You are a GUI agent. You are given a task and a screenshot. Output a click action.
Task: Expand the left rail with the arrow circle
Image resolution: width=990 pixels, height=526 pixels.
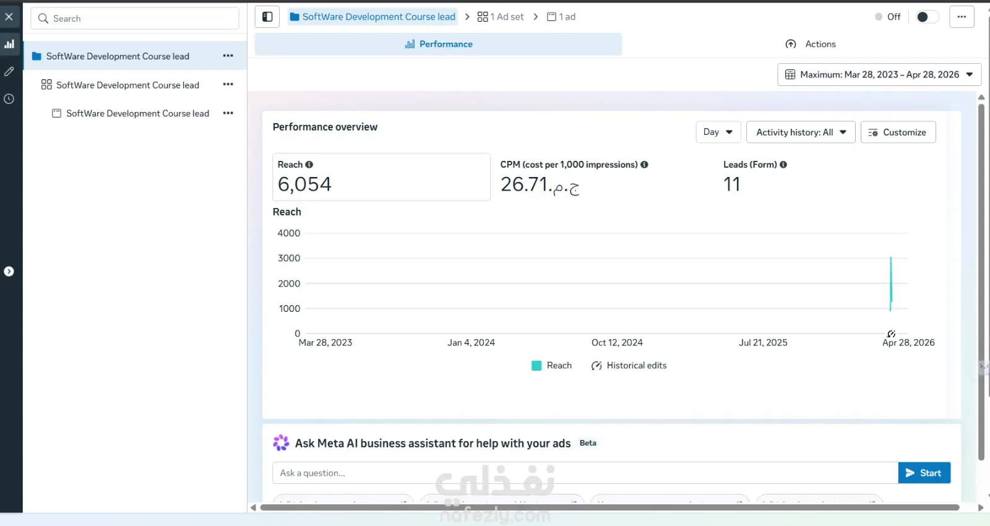pyautogui.click(x=9, y=271)
